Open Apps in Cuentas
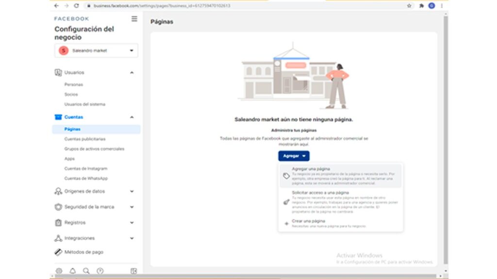The width and height of the screenshot is (497, 279). click(69, 158)
